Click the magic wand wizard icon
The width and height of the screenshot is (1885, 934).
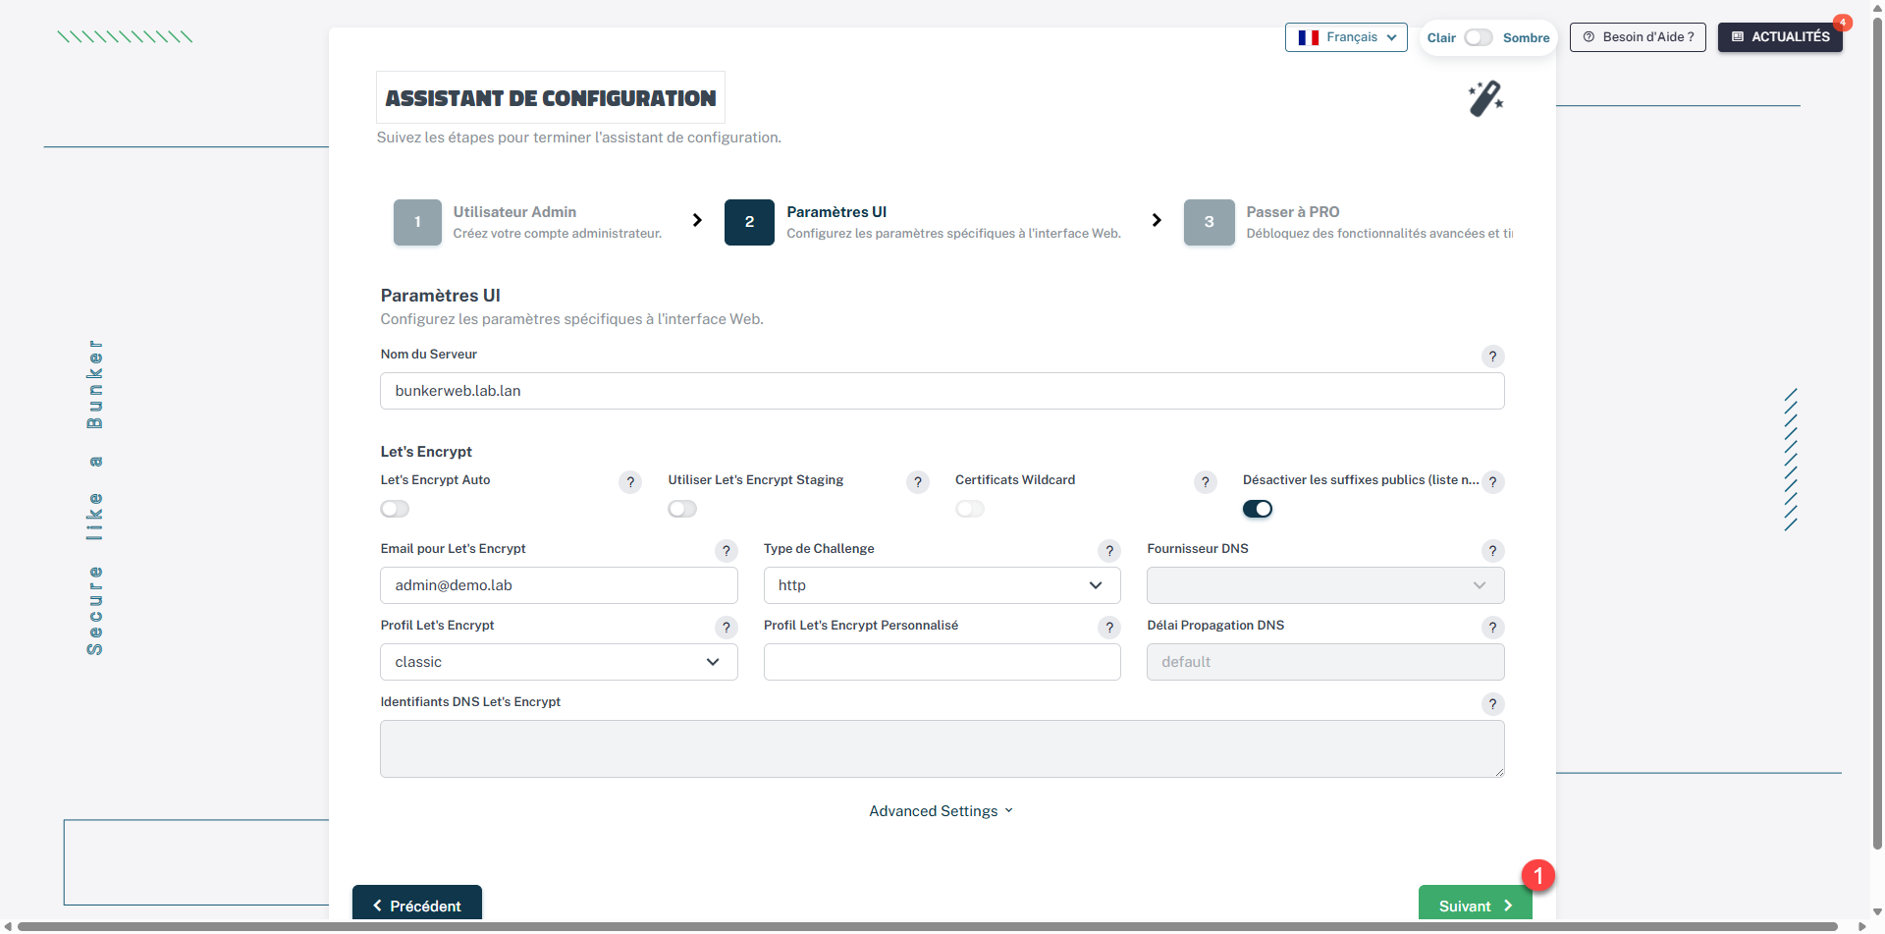(x=1485, y=98)
